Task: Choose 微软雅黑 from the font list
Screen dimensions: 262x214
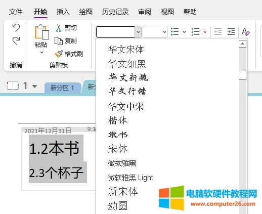Action: [x=122, y=163]
